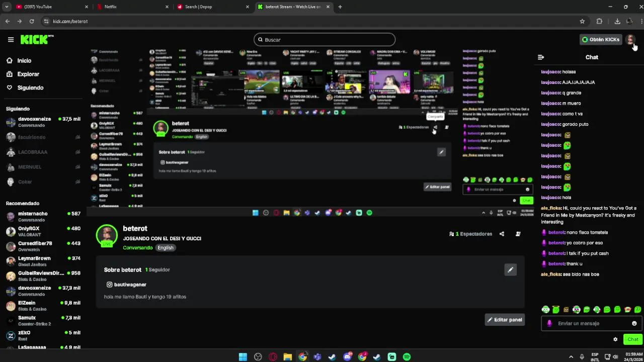The width and height of the screenshot is (644, 362).
Task: Open davooxeneize in the Siguiendo list
Action: [x=43, y=122]
